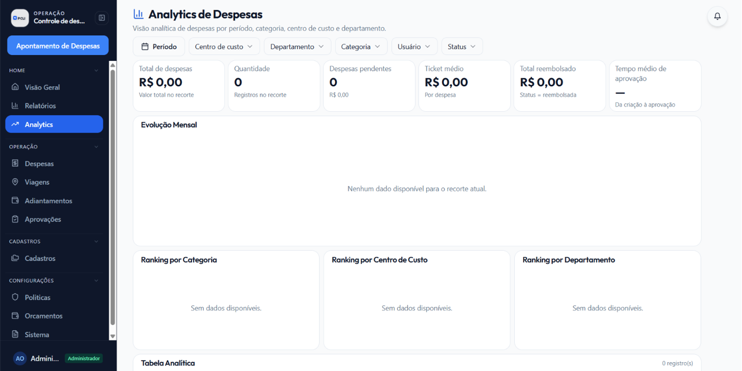Open the notifications bell
Screen dimensions: 742x371
point(717,16)
